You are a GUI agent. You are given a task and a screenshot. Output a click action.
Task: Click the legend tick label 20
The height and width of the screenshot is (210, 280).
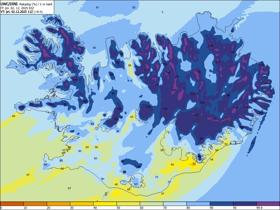[x=48, y=208]
